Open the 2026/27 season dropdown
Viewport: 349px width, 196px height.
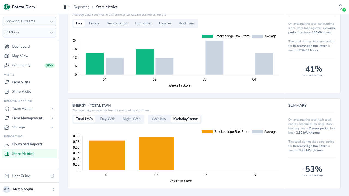[x=29, y=33]
